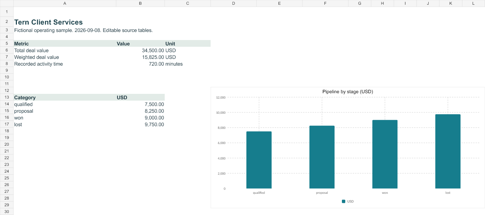Select row 13 header
The height and width of the screenshot is (215, 485).
click(x=7, y=98)
